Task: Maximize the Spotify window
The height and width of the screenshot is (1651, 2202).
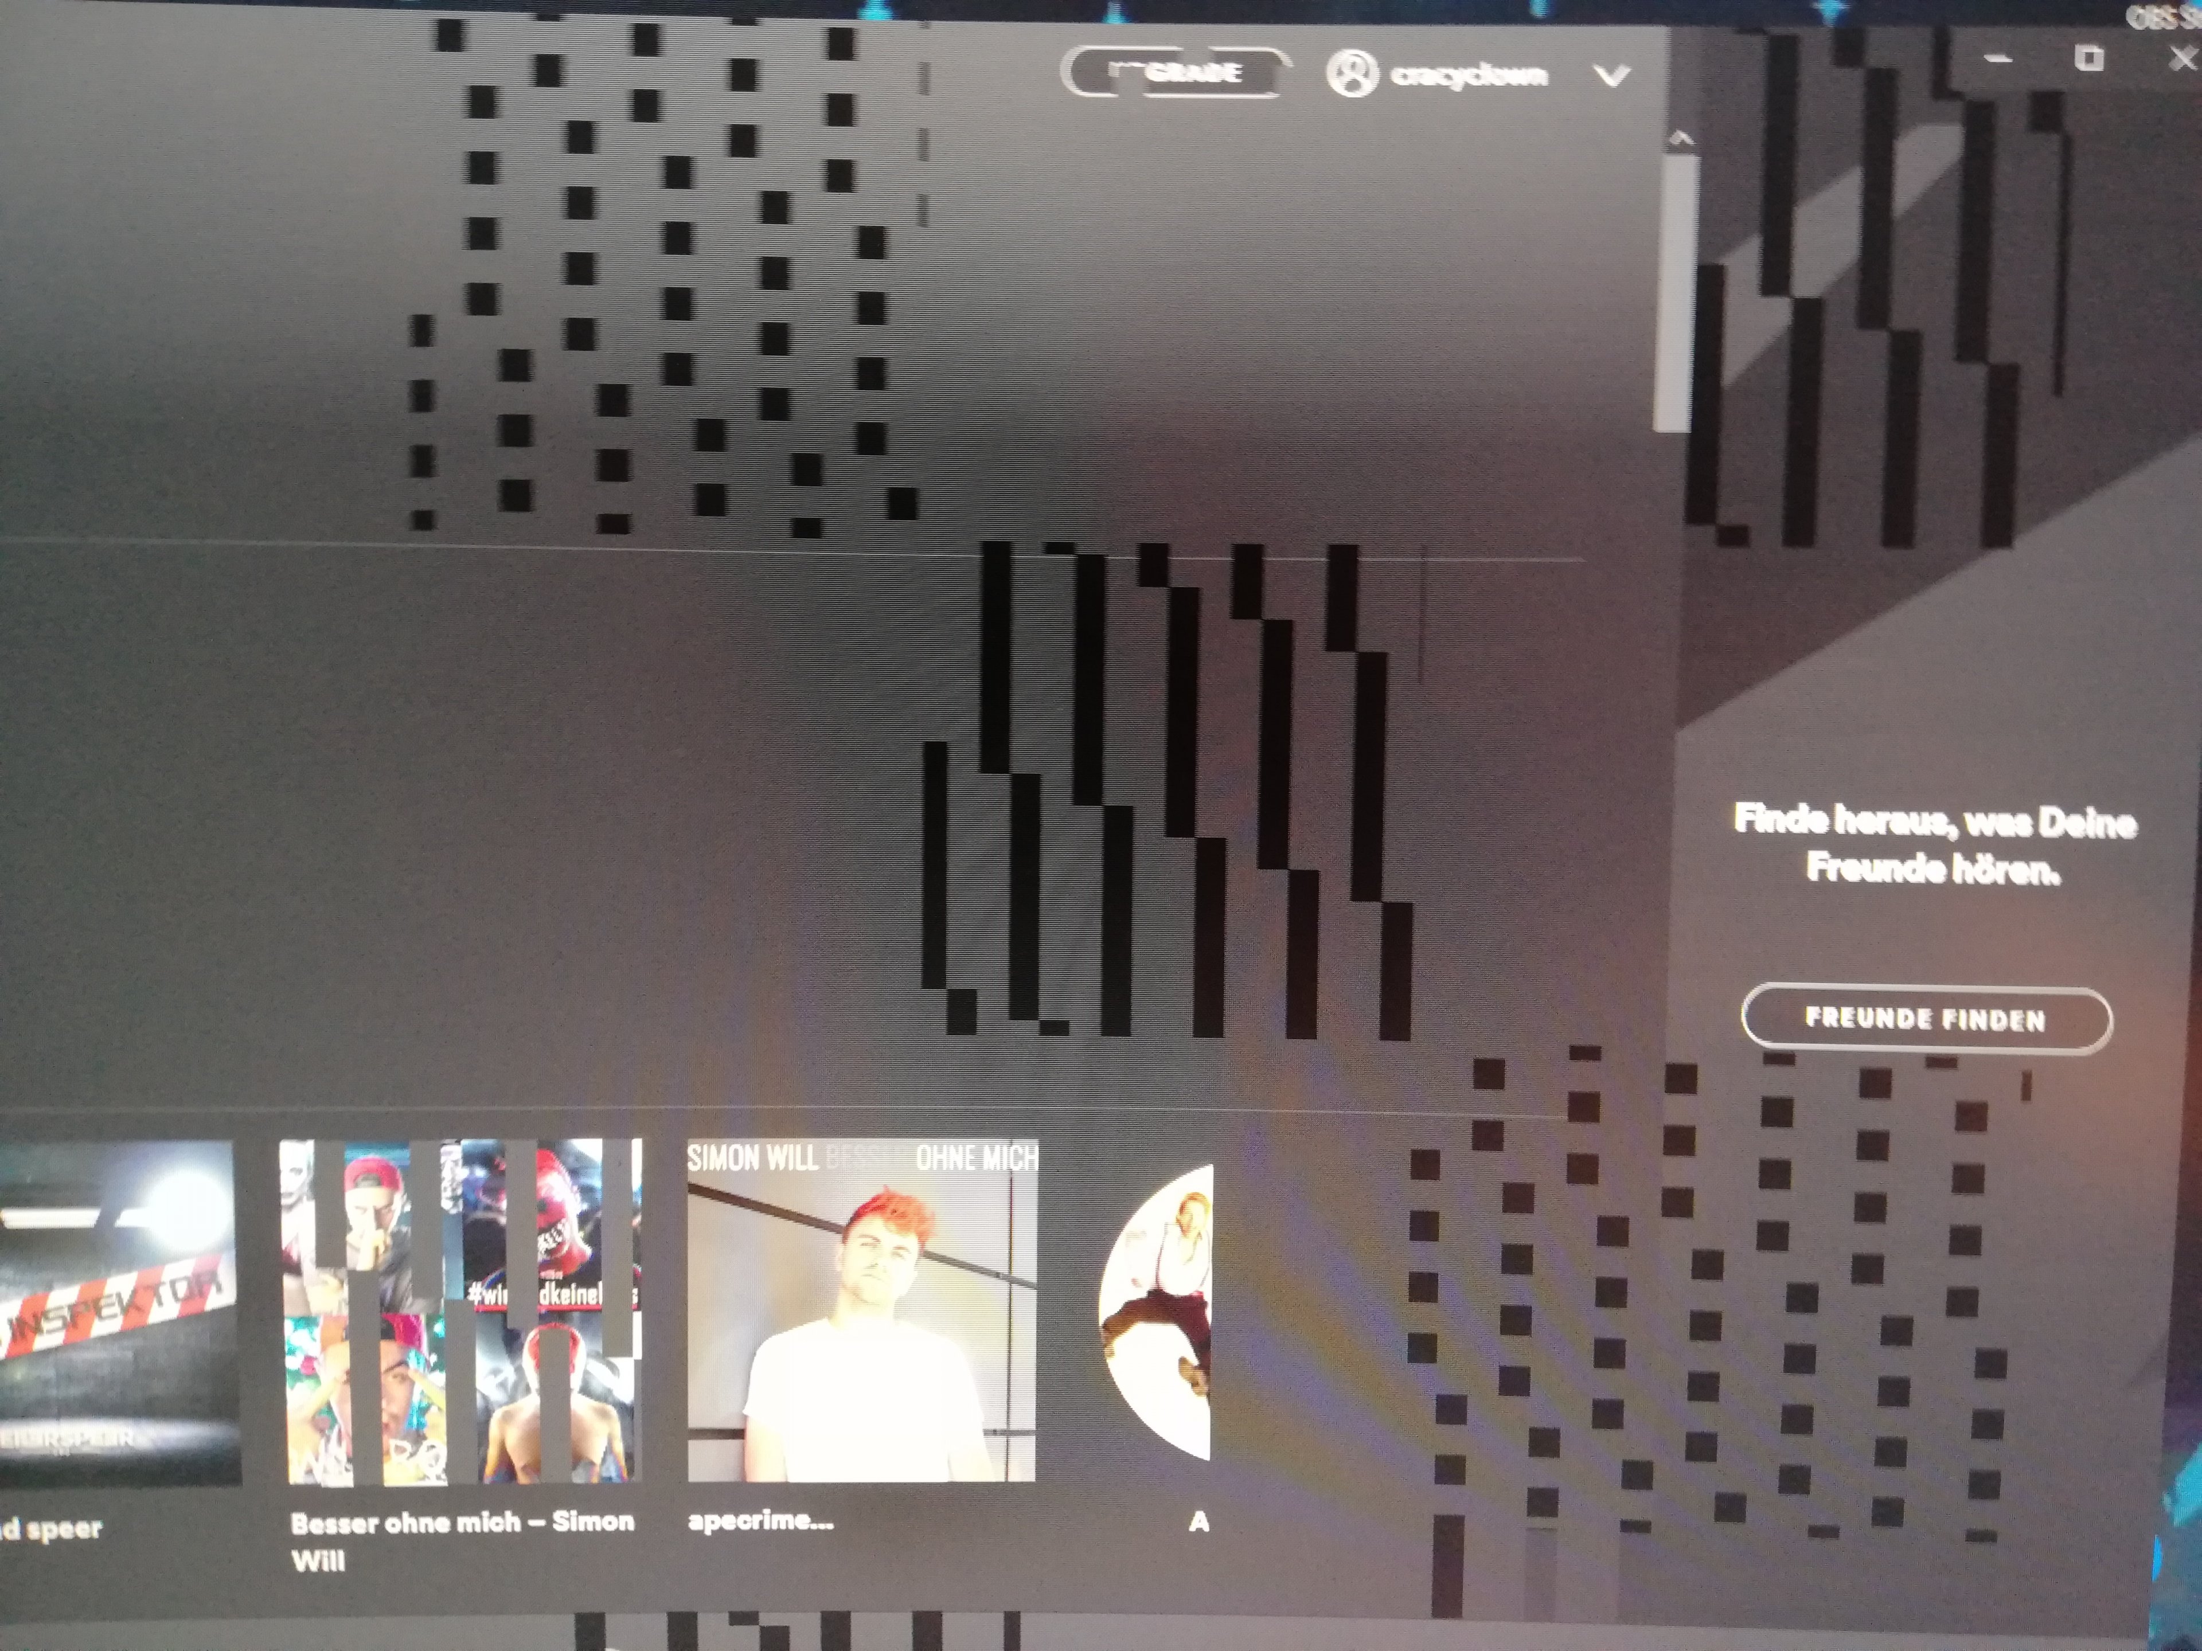Action: tap(2088, 58)
